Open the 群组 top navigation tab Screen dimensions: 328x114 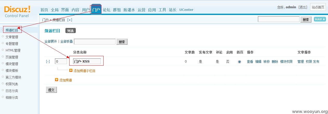point(117,10)
